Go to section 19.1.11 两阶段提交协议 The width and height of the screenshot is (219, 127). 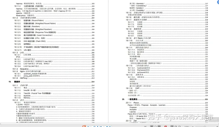click(x=167, y=48)
